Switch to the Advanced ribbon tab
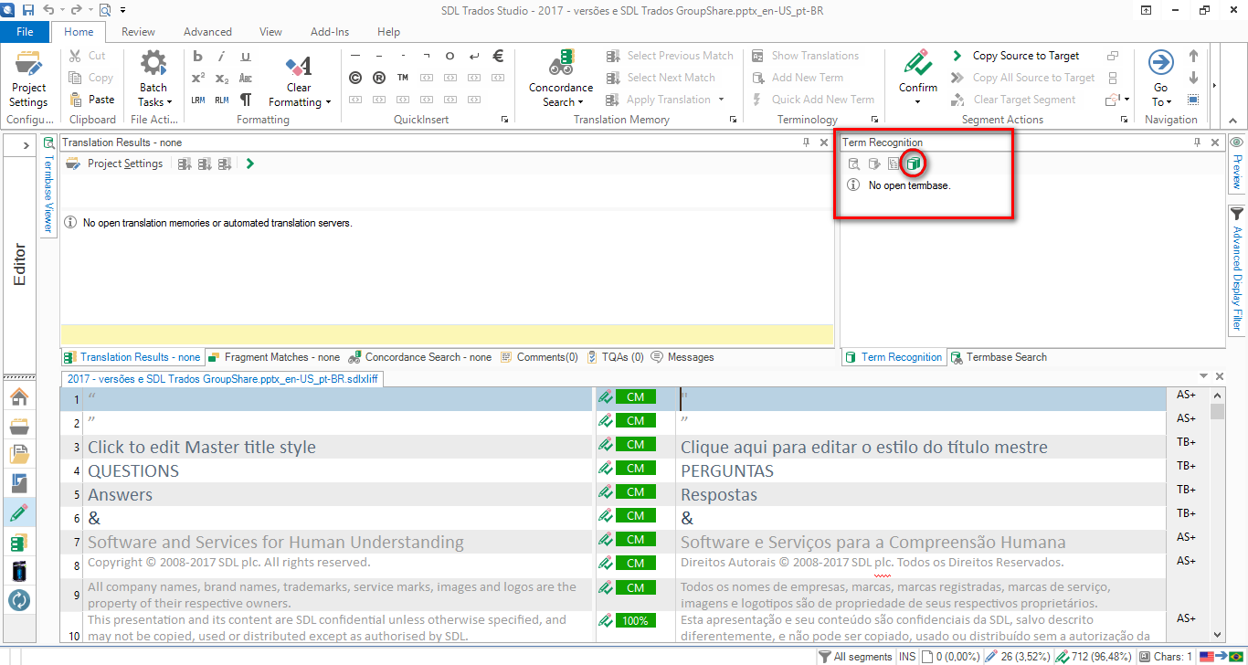 coord(207,32)
